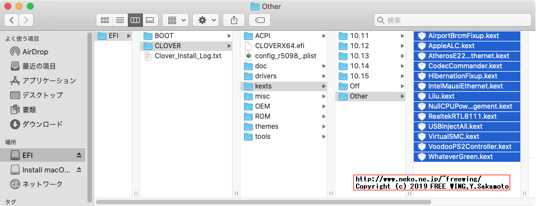Select config_r5098_.plist file

(x=284, y=55)
